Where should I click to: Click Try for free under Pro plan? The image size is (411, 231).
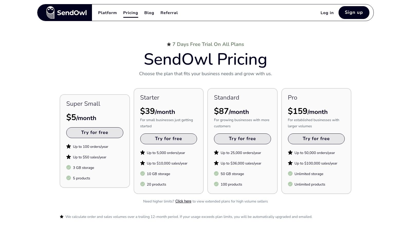coord(316,139)
